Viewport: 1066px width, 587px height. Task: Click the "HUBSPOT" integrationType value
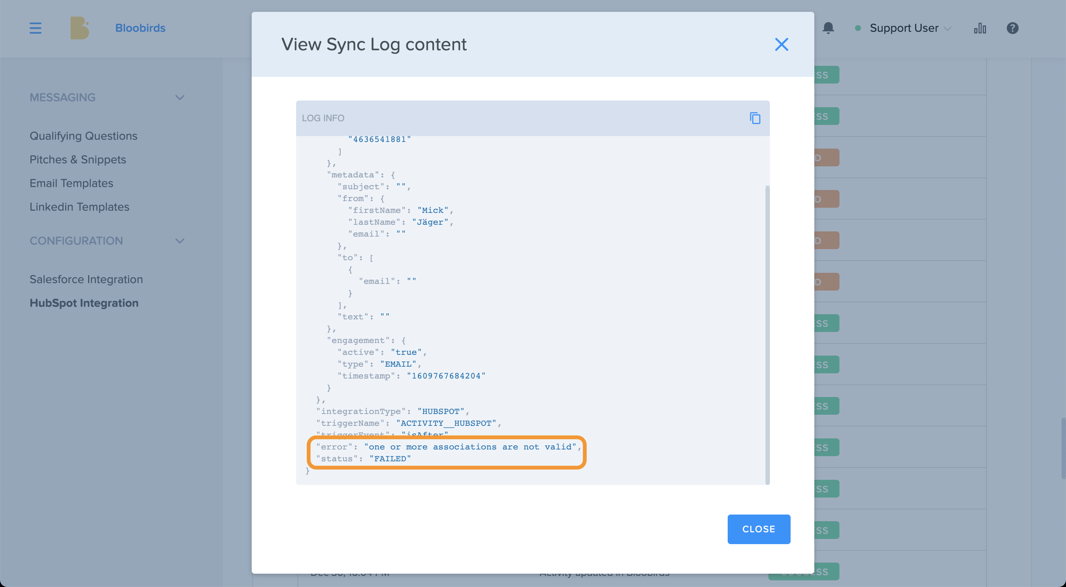tap(441, 411)
